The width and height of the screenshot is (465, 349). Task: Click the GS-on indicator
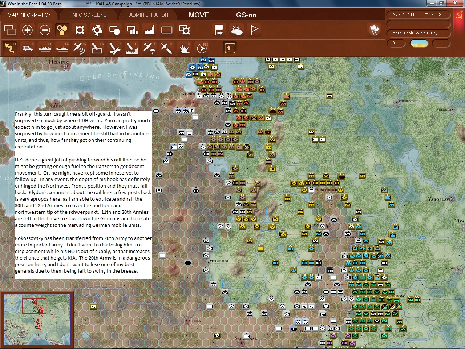[246, 15]
